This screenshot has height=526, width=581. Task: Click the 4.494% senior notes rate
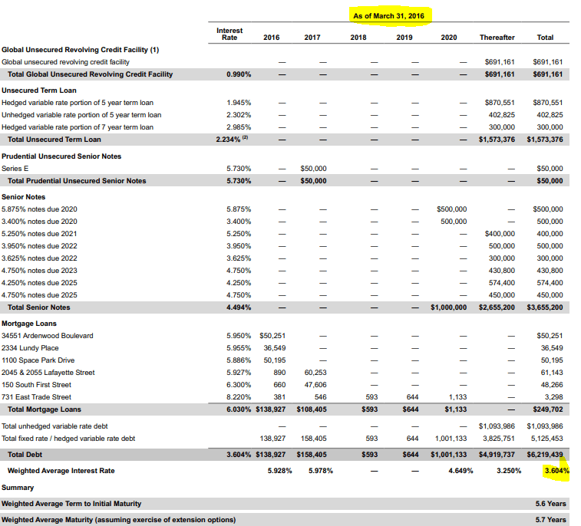pos(239,307)
